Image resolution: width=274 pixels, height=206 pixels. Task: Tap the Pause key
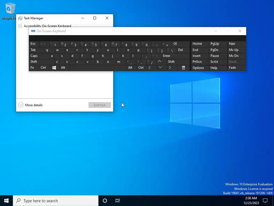click(x=218, y=56)
